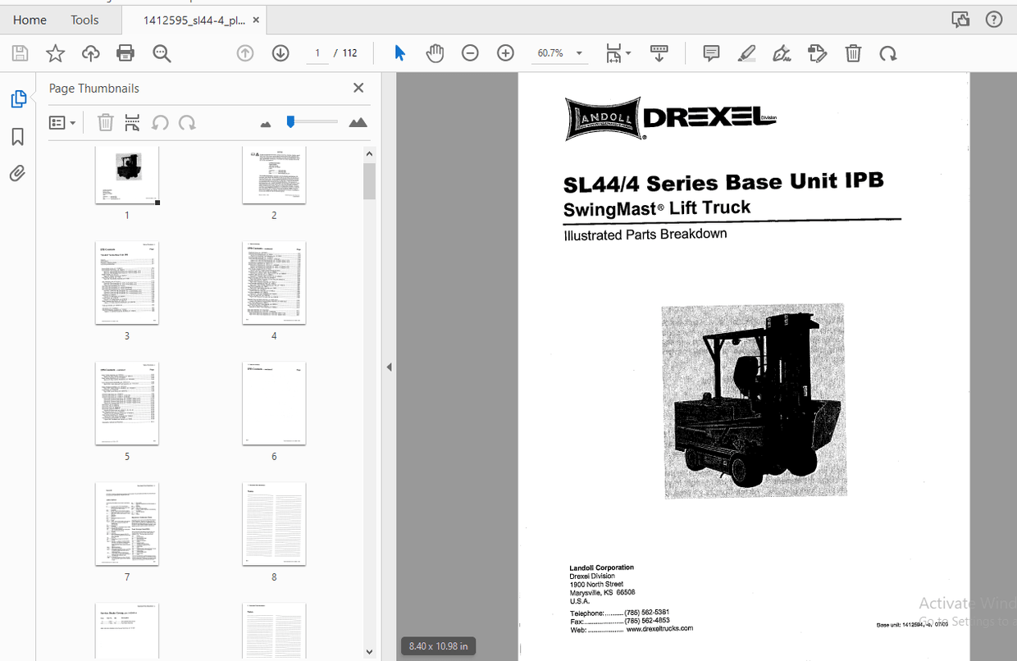Viewport: 1017px width, 661px height.
Task: Select page 3 thumbnail
Action: [126, 283]
